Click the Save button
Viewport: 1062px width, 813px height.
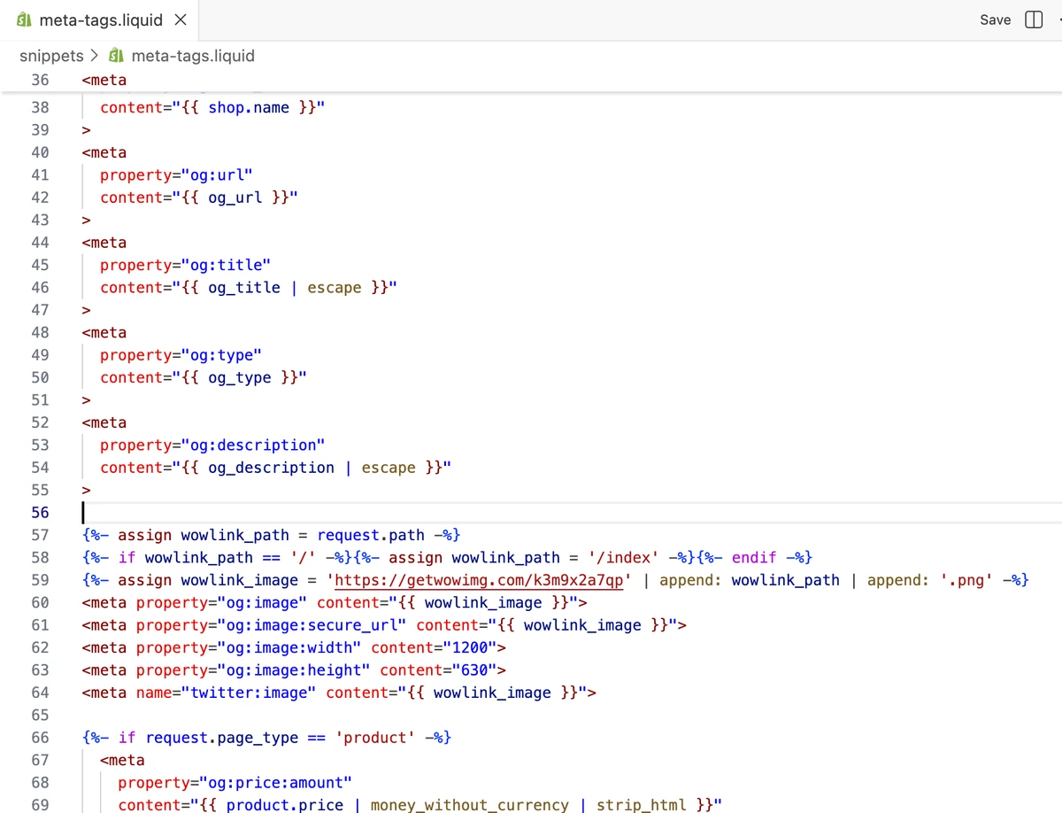(995, 19)
